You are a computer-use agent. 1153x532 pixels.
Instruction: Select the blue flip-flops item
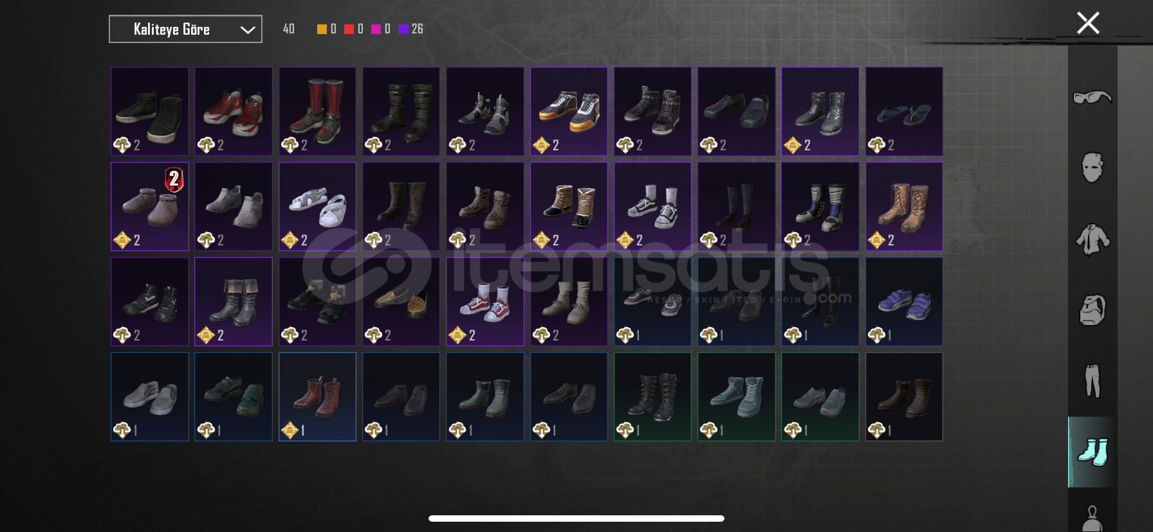904,111
